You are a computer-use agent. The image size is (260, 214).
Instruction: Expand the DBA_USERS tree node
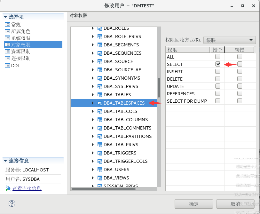pos(93,170)
